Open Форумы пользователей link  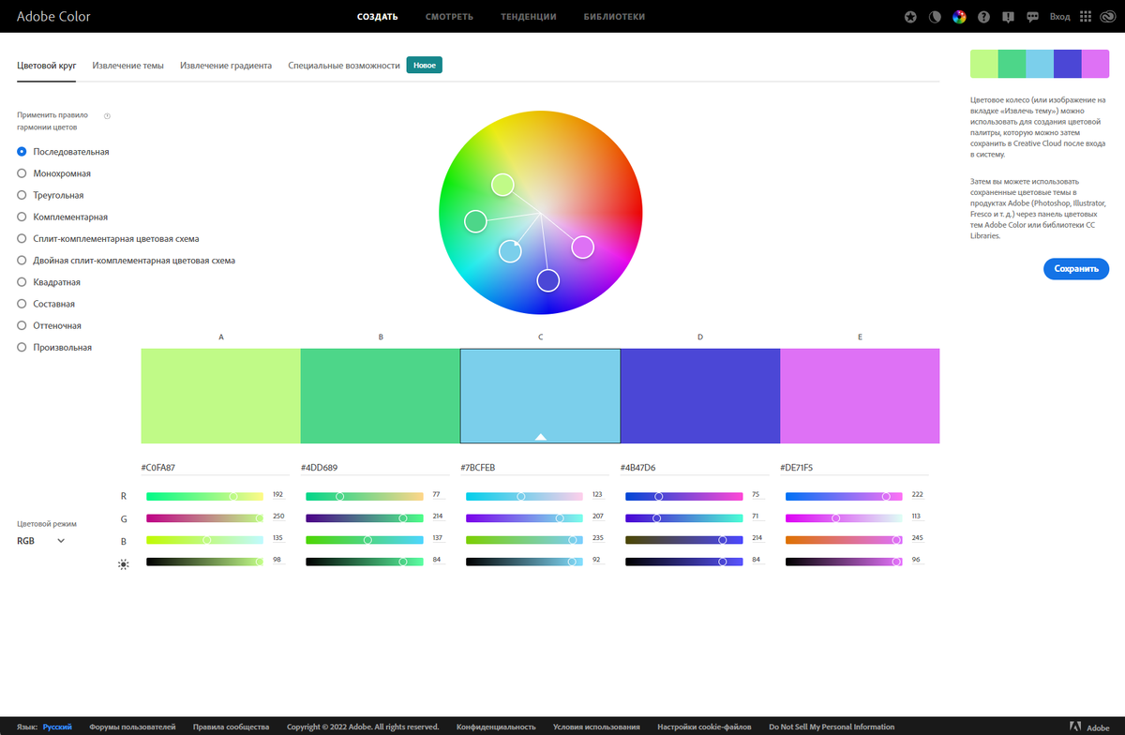[132, 727]
